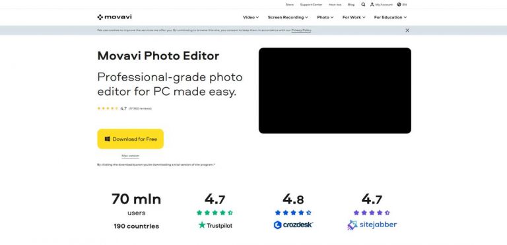Click the globe language icon
Viewport: 507px width, 245px height.
tap(399, 5)
